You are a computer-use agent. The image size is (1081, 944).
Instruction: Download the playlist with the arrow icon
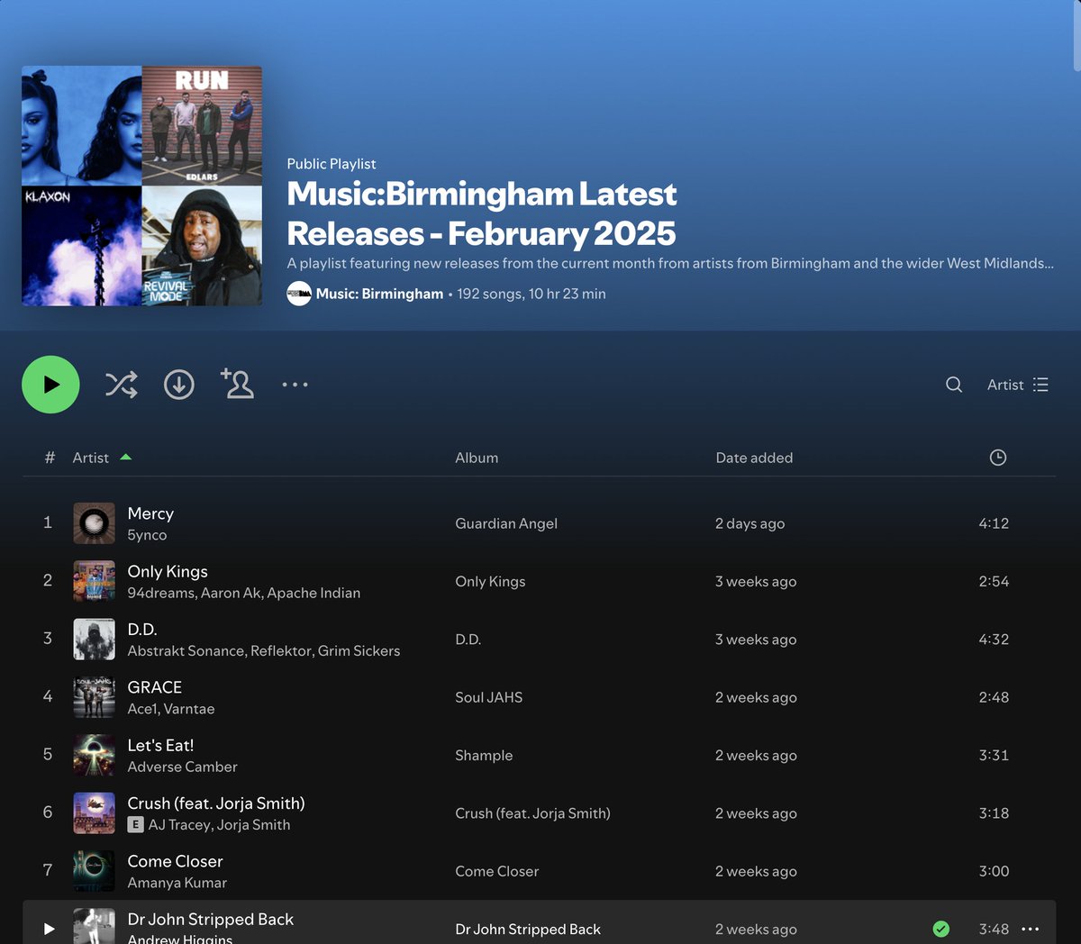(x=178, y=385)
